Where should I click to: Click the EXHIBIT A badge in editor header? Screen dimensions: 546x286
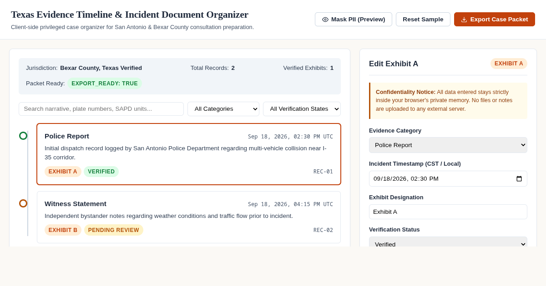[509, 64]
